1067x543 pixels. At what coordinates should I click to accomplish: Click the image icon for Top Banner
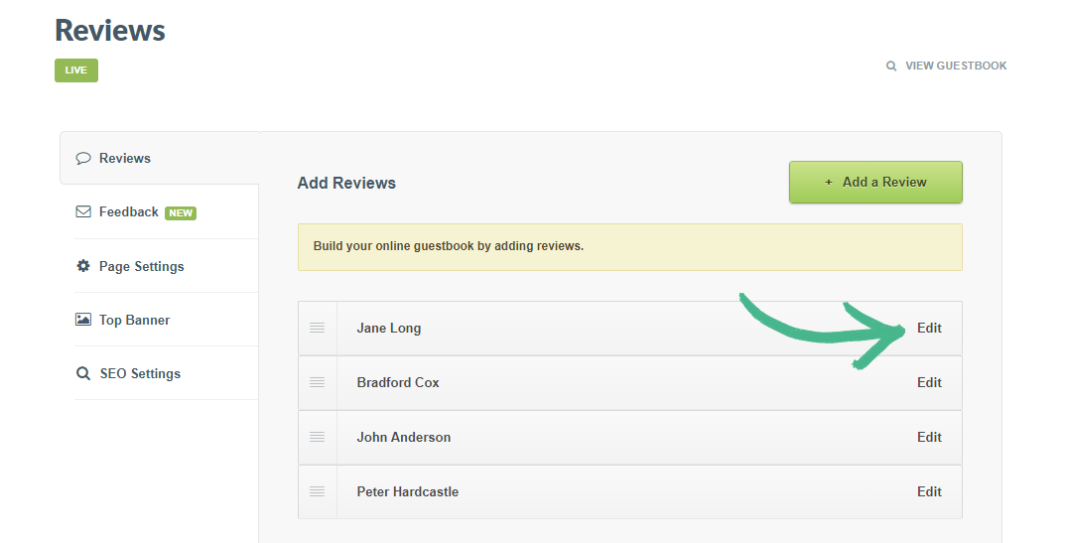coord(83,320)
